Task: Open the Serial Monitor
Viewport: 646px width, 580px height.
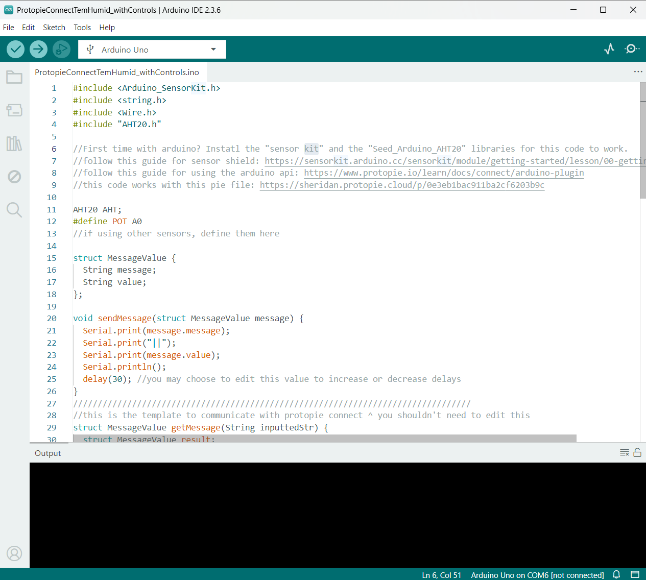Action: [632, 49]
